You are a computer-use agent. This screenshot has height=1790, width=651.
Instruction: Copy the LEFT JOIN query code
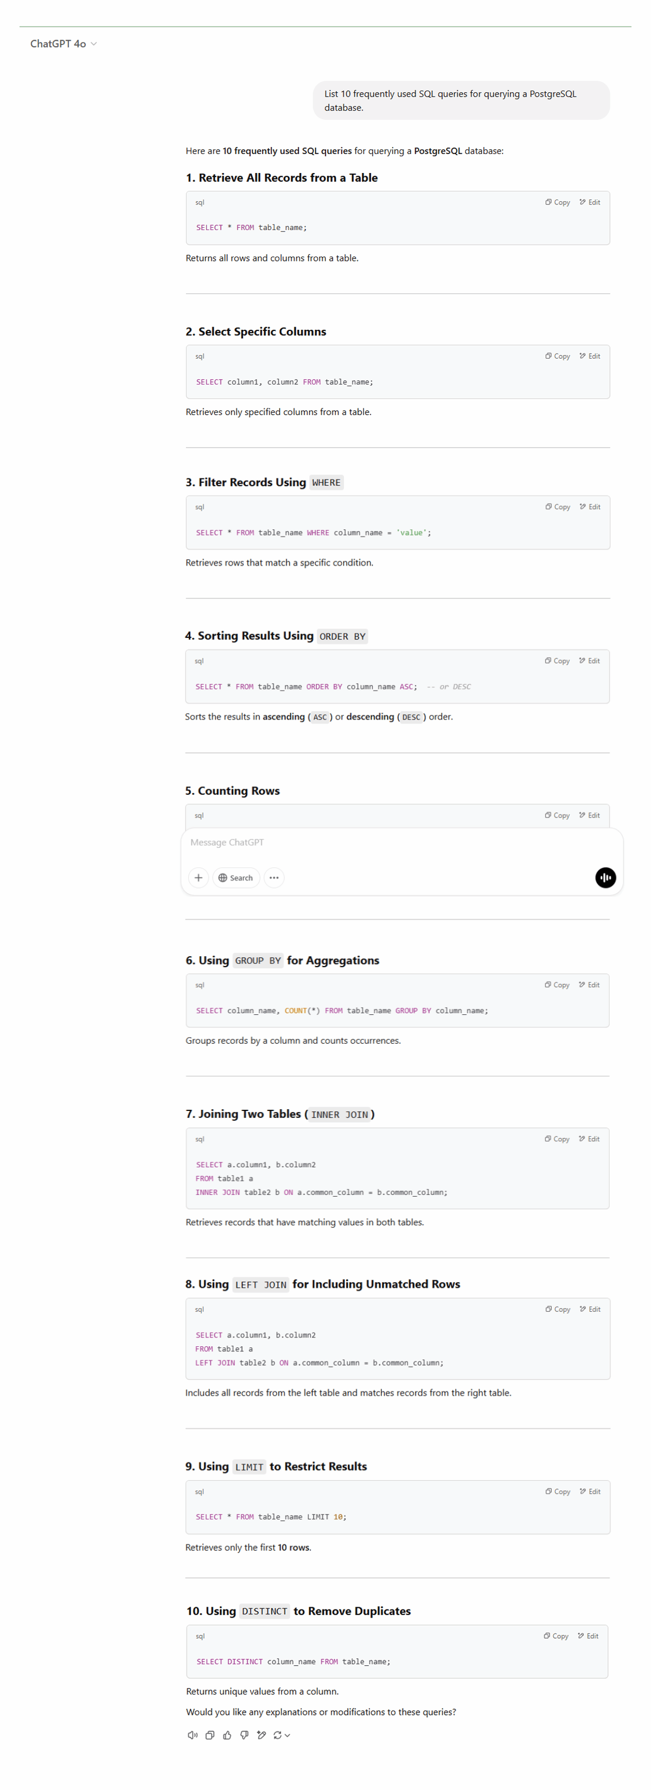[x=557, y=1308]
